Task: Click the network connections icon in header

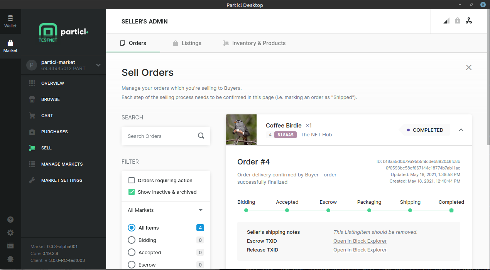Action: (469, 21)
